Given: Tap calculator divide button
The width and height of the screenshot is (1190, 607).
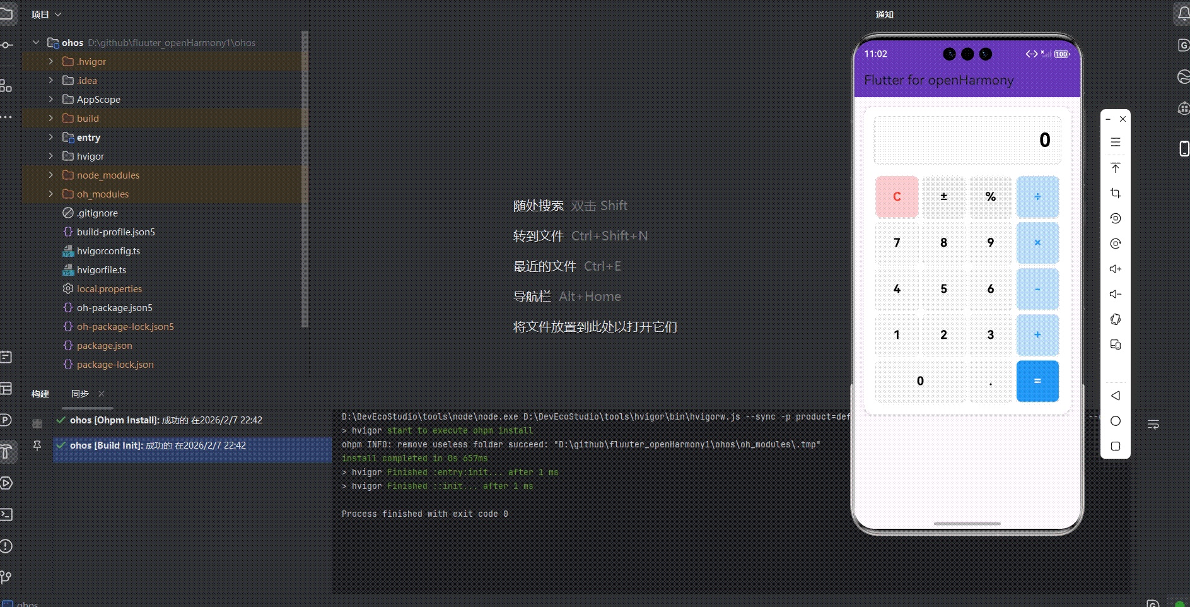Looking at the screenshot, I should [x=1037, y=197].
